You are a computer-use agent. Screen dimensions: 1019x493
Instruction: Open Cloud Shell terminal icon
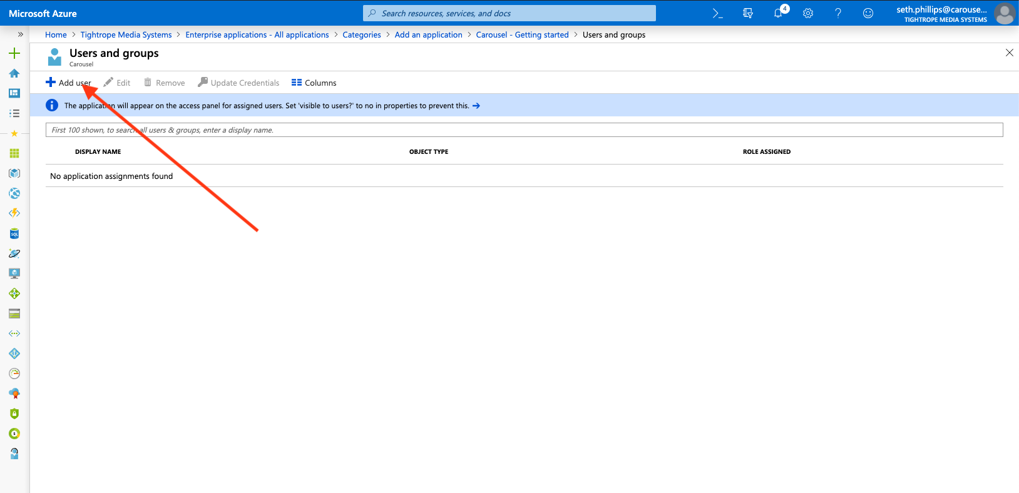[x=718, y=13]
